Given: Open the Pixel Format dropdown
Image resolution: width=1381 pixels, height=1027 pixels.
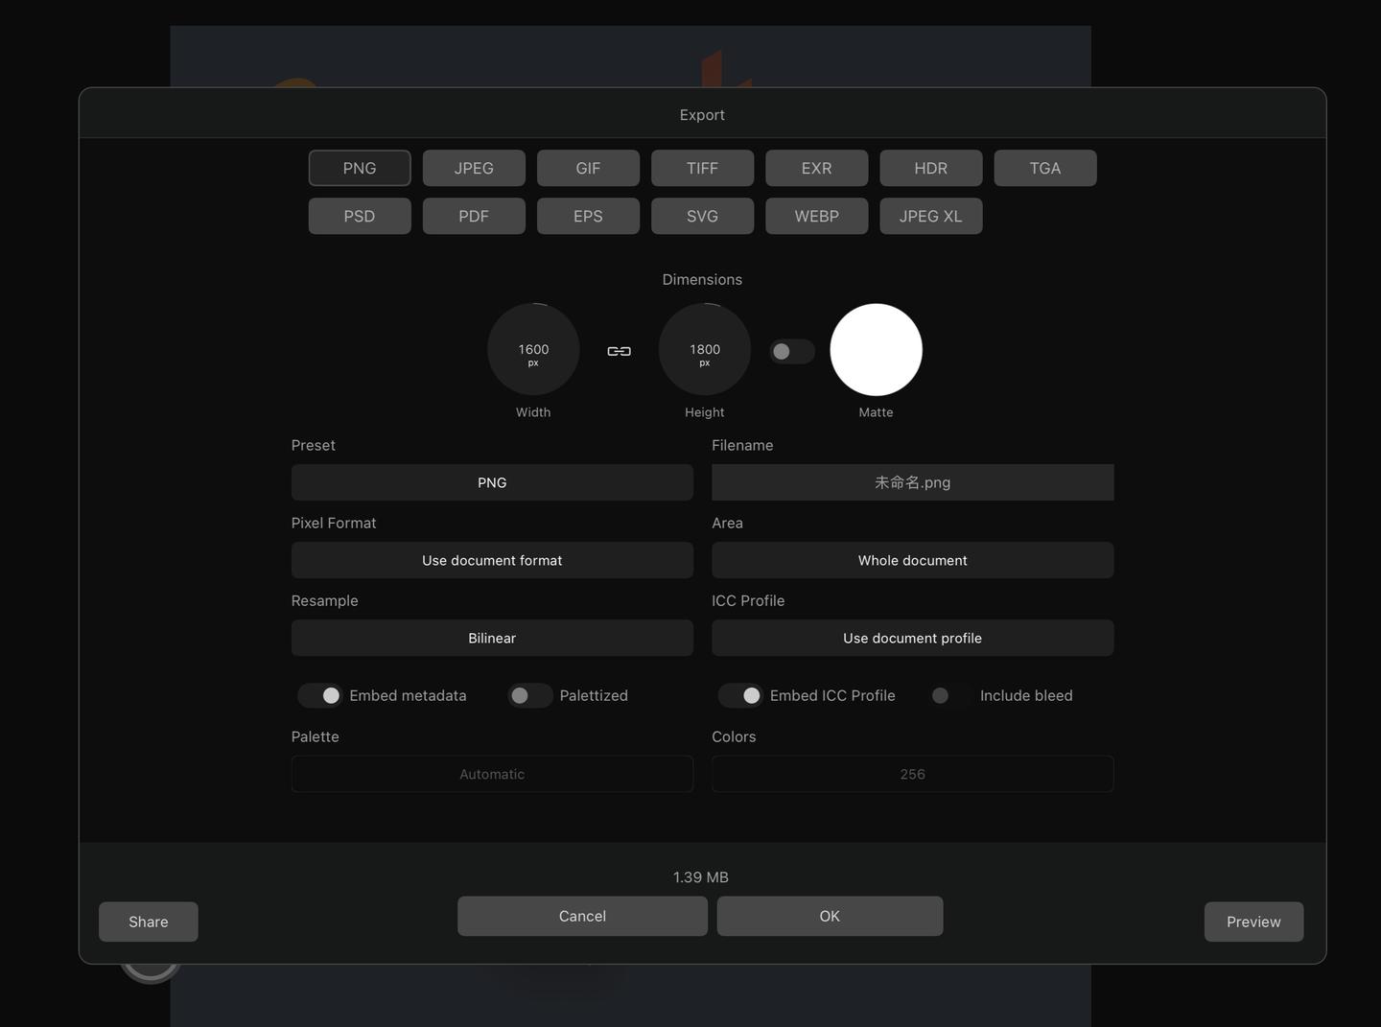Looking at the screenshot, I should click(492, 560).
